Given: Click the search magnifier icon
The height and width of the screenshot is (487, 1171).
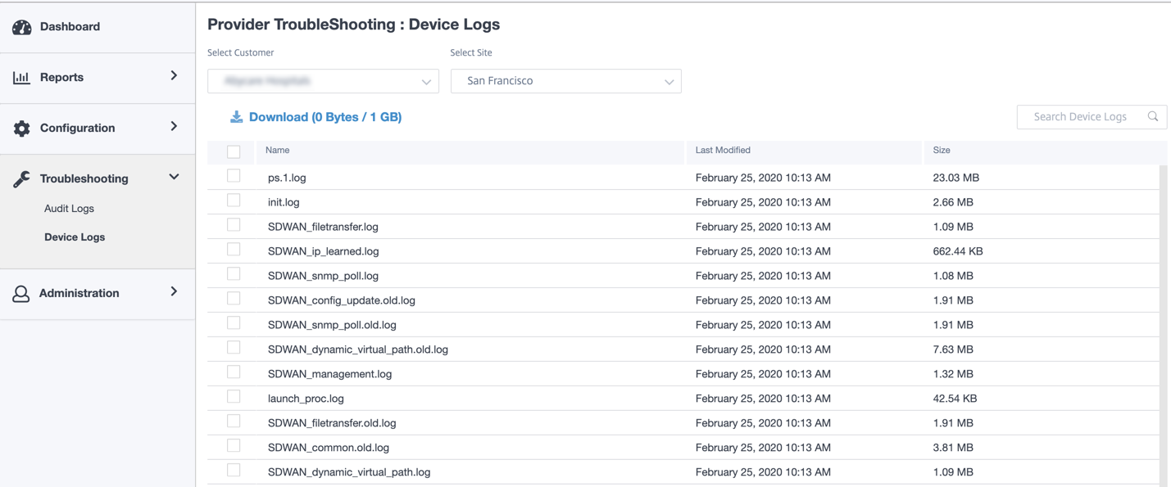Looking at the screenshot, I should tap(1153, 116).
